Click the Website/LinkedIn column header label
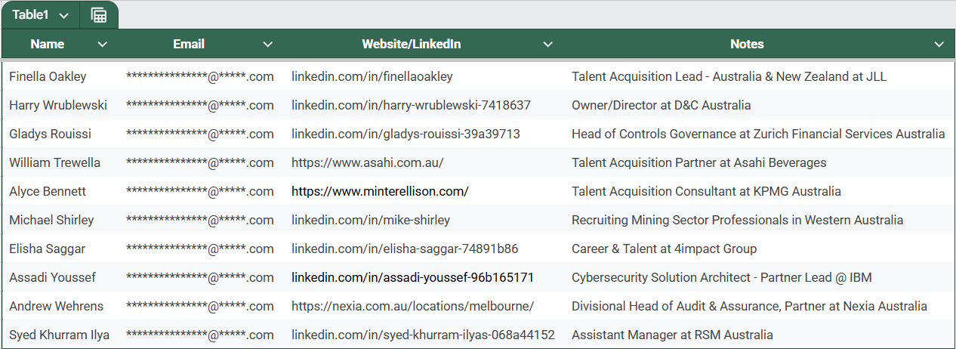This screenshot has height=349, width=956. tap(412, 45)
